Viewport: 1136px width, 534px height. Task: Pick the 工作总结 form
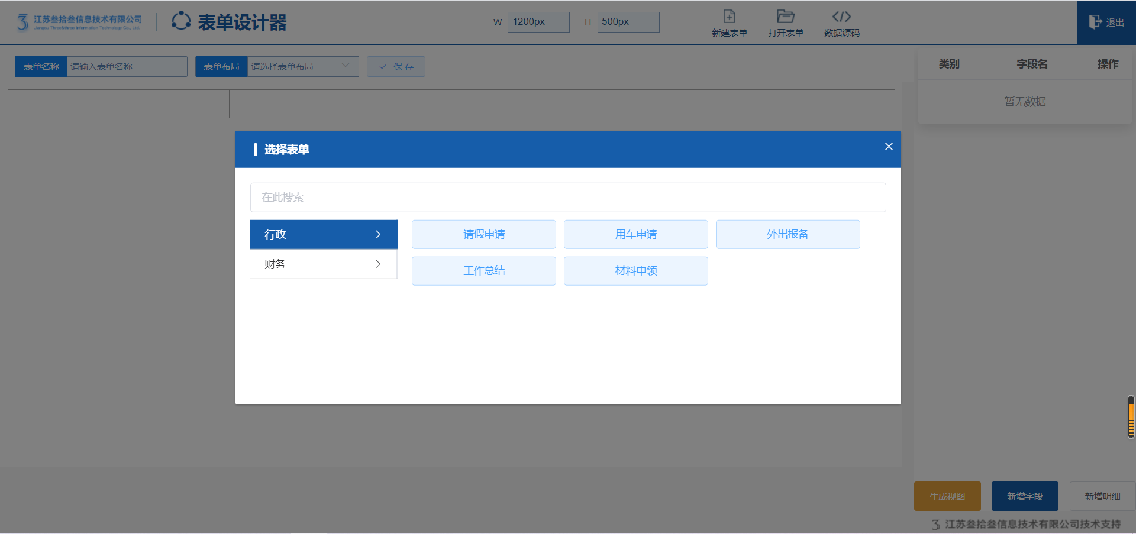pyautogui.click(x=483, y=271)
